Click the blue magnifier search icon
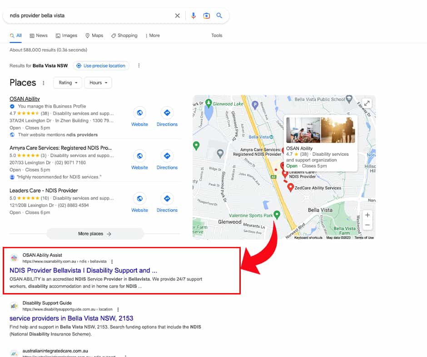Screen dimensions: 427x357 point(219,15)
